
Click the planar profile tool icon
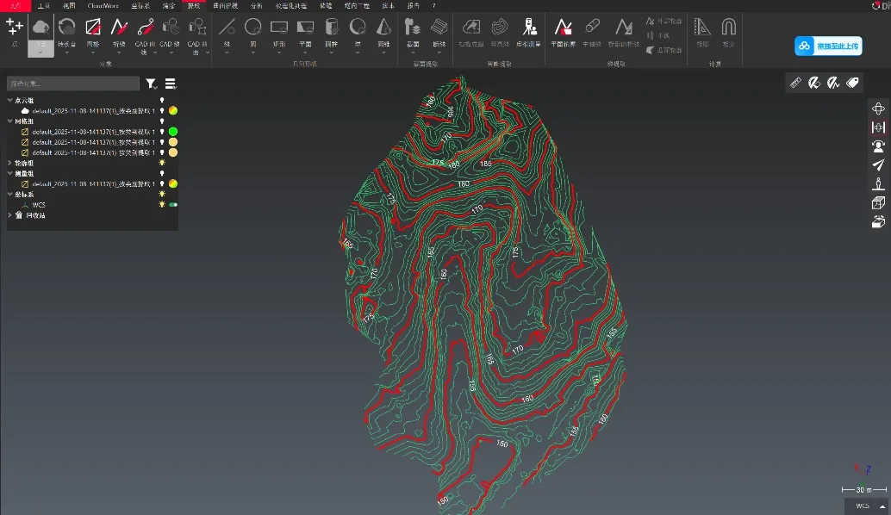[564, 28]
